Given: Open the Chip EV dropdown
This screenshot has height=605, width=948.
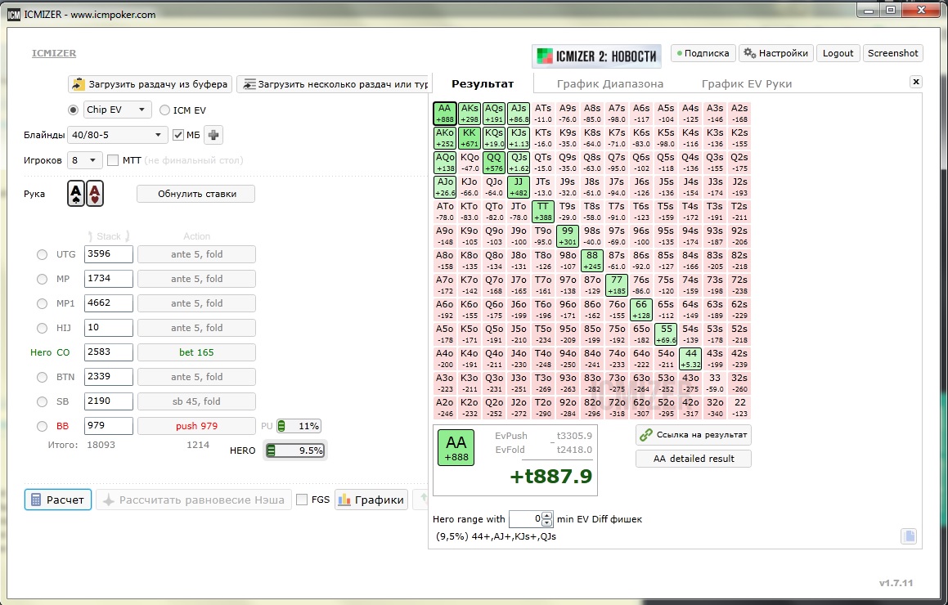Looking at the screenshot, I should click(117, 110).
